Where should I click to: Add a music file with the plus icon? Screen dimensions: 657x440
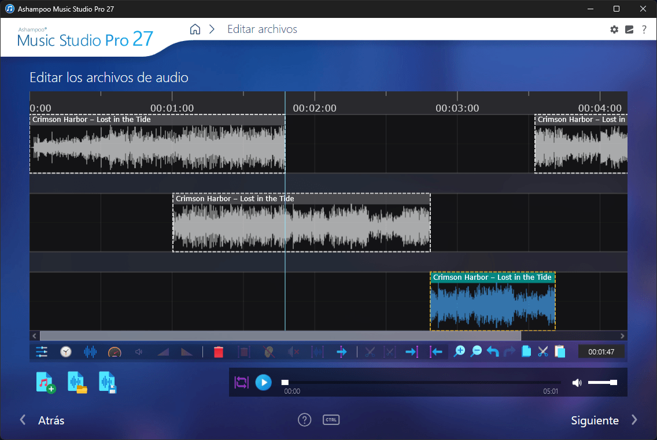click(x=45, y=382)
